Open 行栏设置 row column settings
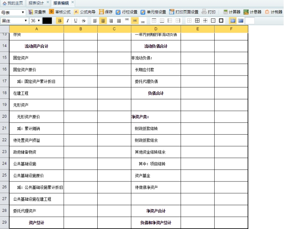The image size is (284, 229). [x=126, y=12]
